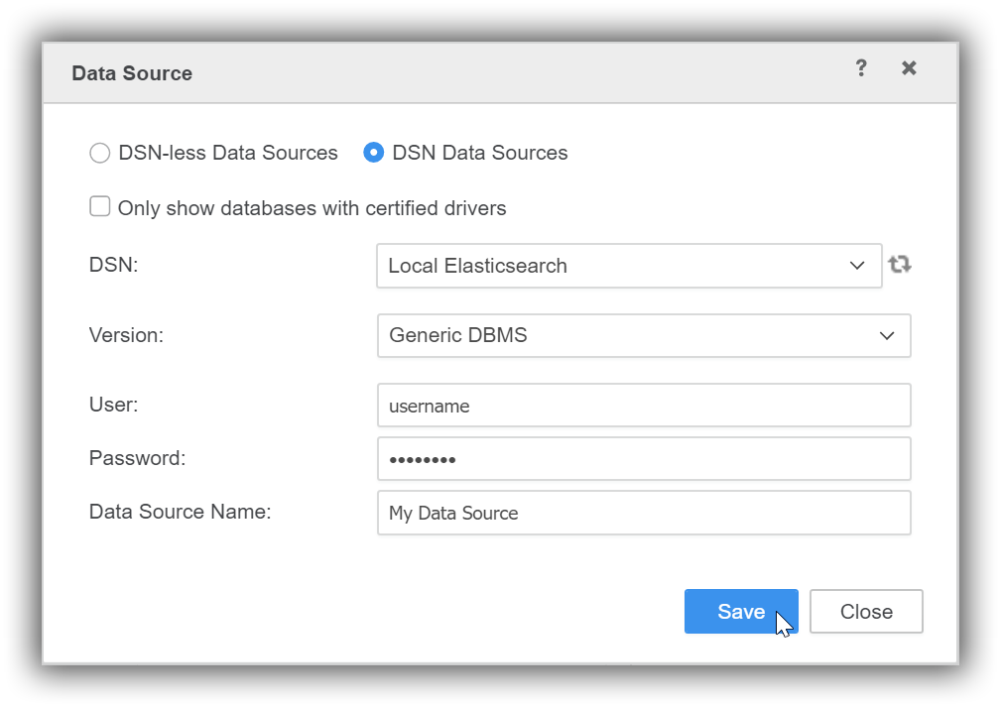This screenshot has width=1001, height=707.
Task: Select the DSN Data Sources radio button
Action: click(x=373, y=153)
